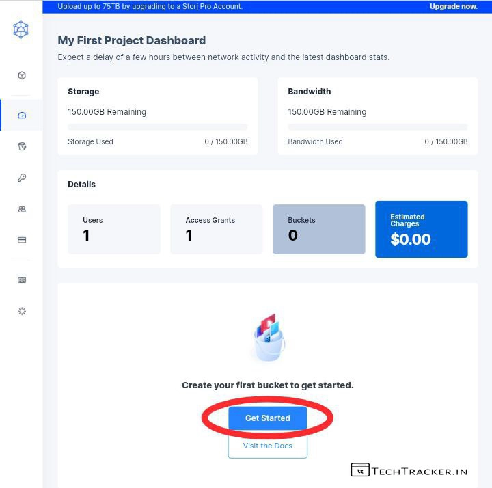Open the projects cube icon in sidebar
Viewport: 492px width, 488px height.
[22, 75]
